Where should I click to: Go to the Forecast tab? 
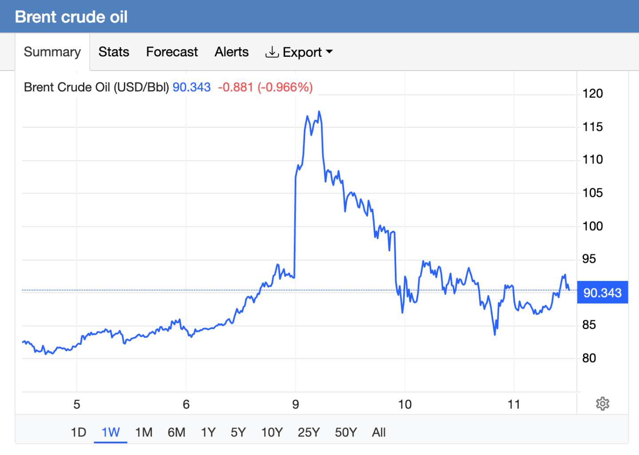[172, 52]
